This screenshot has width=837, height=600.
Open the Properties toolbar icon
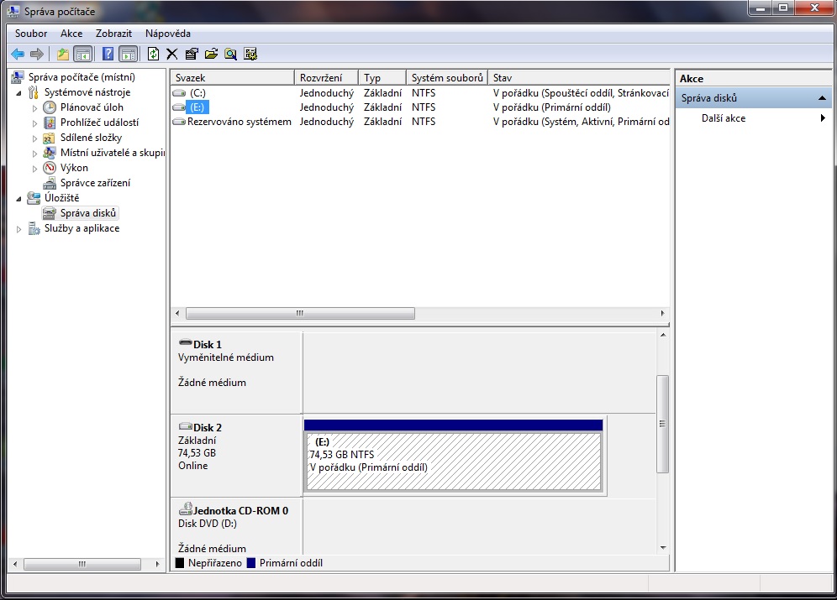[x=192, y=55]
